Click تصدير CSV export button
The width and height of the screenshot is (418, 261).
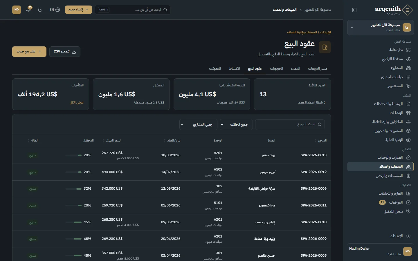tap(65, 52)
